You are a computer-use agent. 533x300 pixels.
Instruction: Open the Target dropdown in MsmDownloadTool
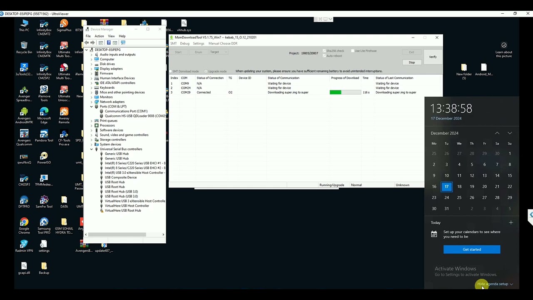pyautogui.click(x=219, y=52)
